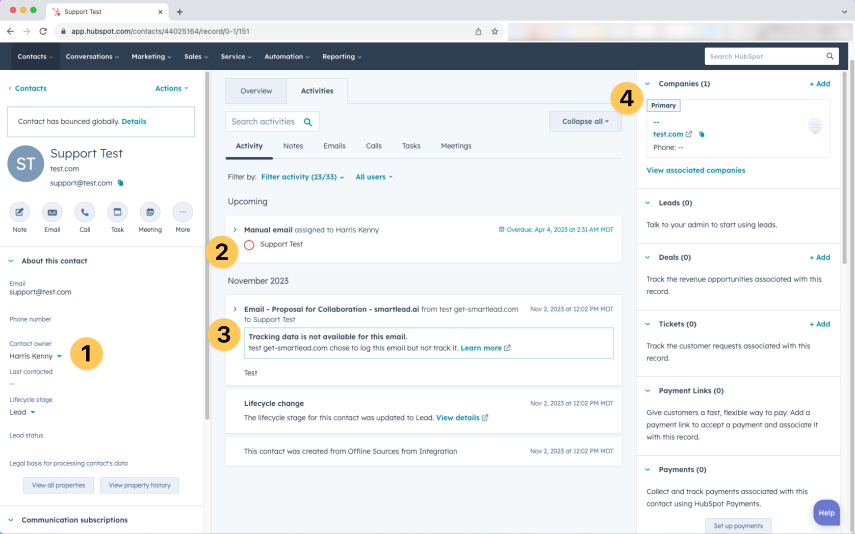
Task: Click the Note icon button
Action: [x=19, y=212]
